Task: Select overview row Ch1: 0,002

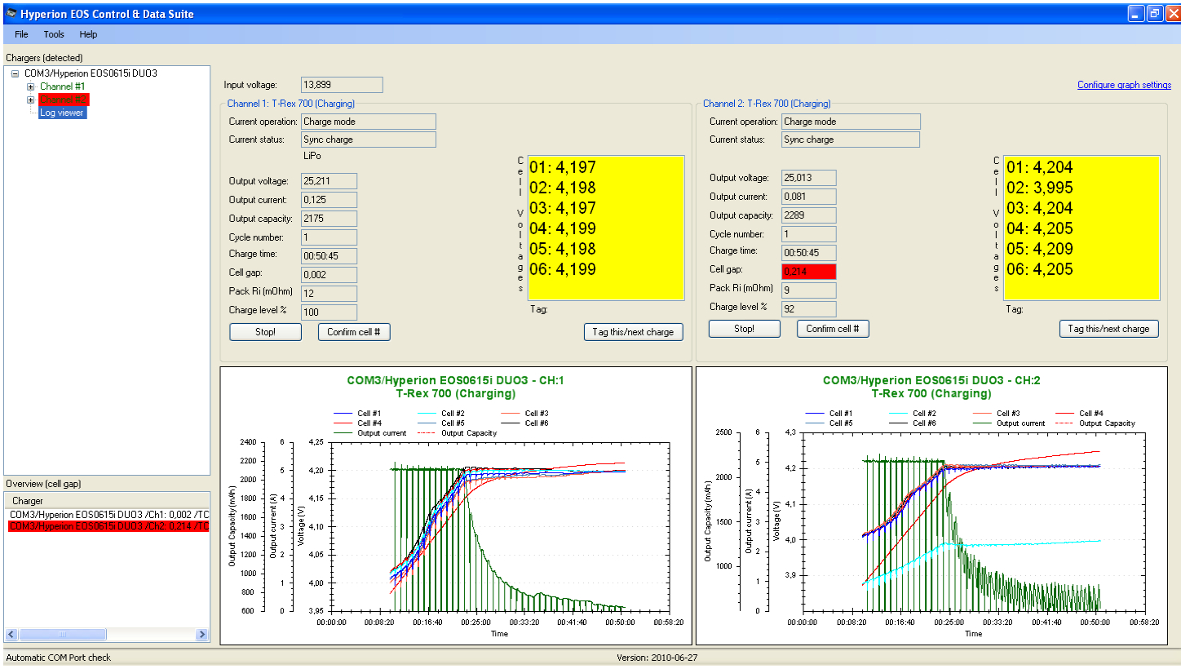Action: [108, 515]
